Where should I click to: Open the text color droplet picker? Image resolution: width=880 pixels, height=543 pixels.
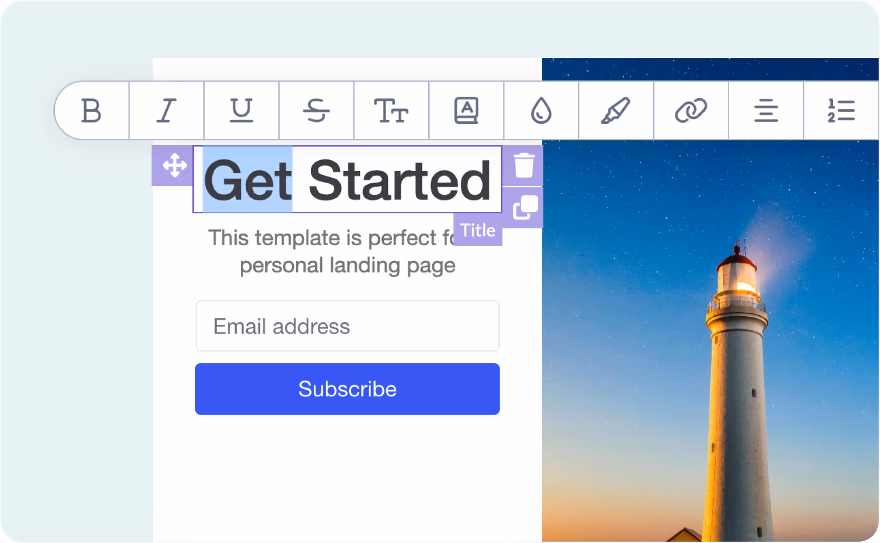coord(541,110)
